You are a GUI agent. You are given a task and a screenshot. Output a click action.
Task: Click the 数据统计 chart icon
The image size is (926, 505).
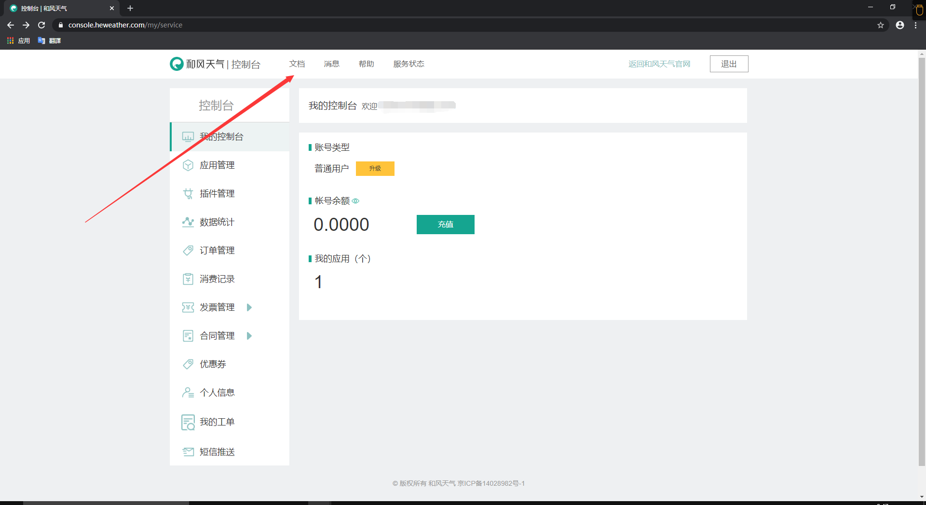pyautogui.click(x=188, y=222)
